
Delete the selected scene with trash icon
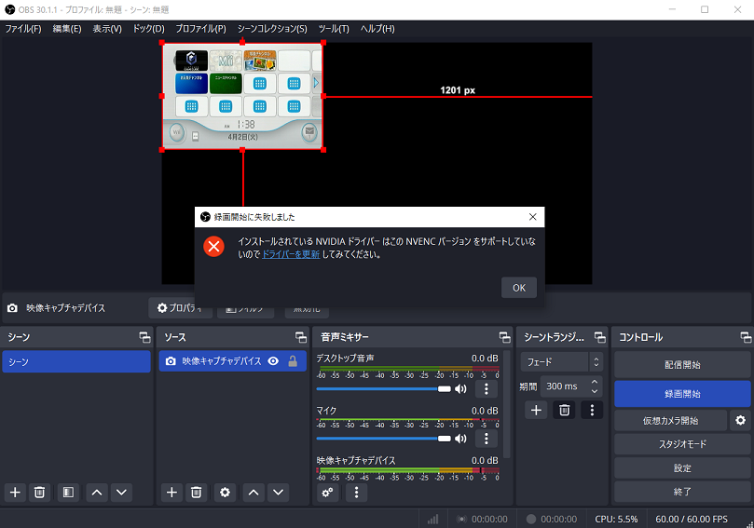[39, 493]
